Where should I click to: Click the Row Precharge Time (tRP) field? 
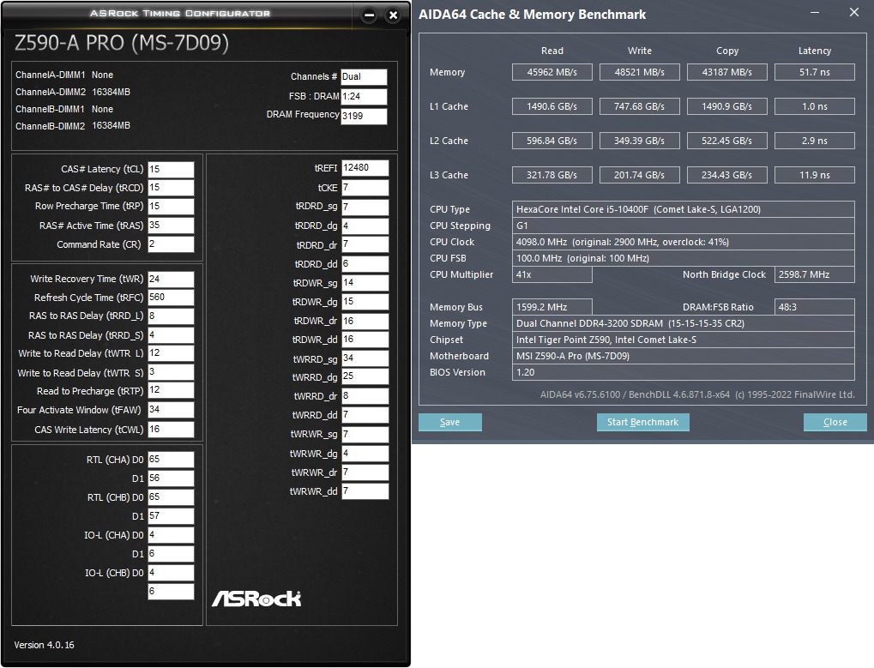pyautogui.click(x=172, y=206)
